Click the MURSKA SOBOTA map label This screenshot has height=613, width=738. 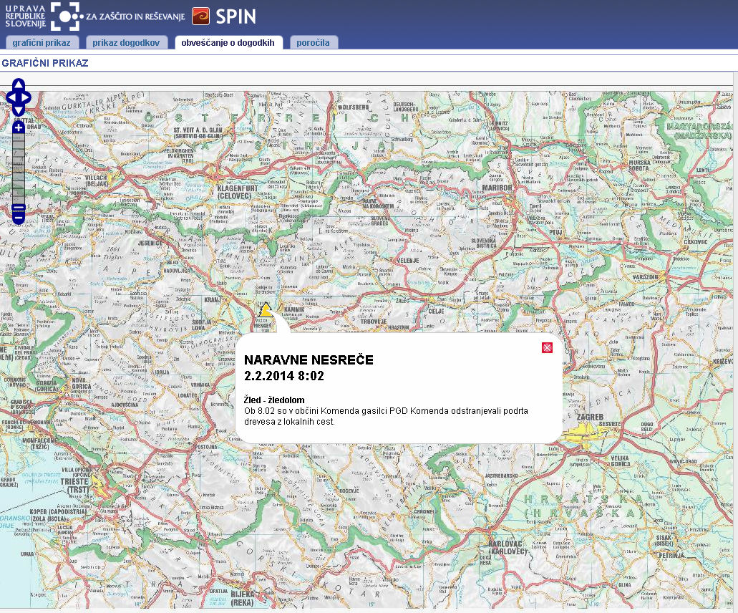(639, 165)
